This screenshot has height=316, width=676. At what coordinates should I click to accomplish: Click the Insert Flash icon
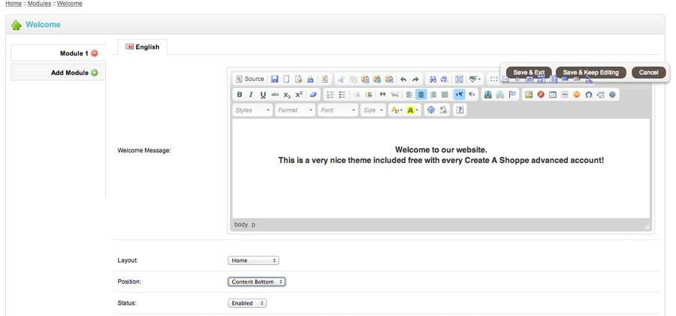(541, 95)
